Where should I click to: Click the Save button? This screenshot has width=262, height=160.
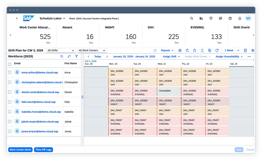[239, 150]
